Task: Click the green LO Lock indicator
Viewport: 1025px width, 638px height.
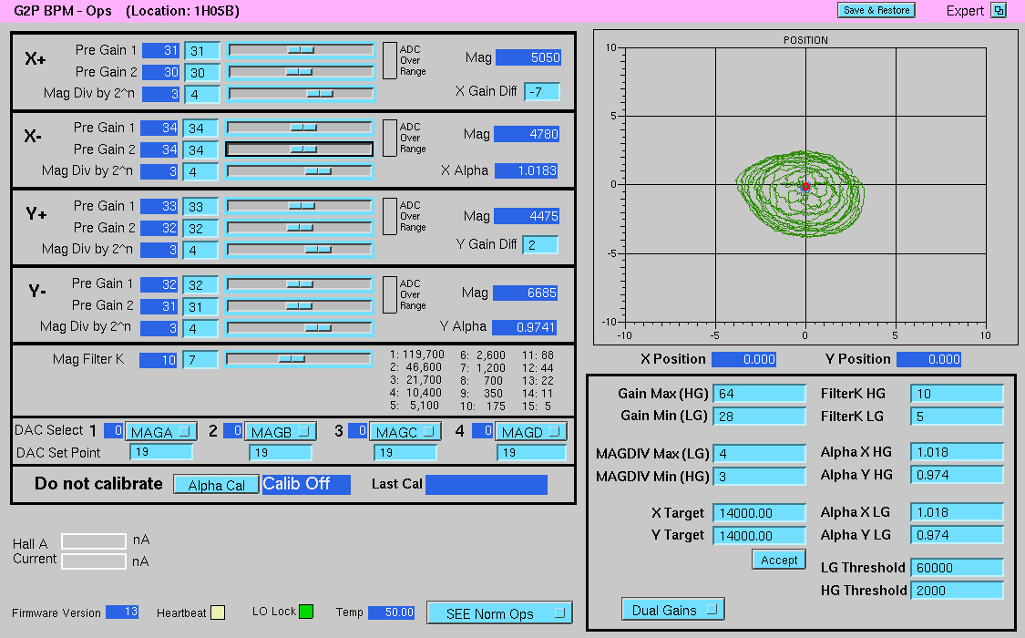Action: 306,612
